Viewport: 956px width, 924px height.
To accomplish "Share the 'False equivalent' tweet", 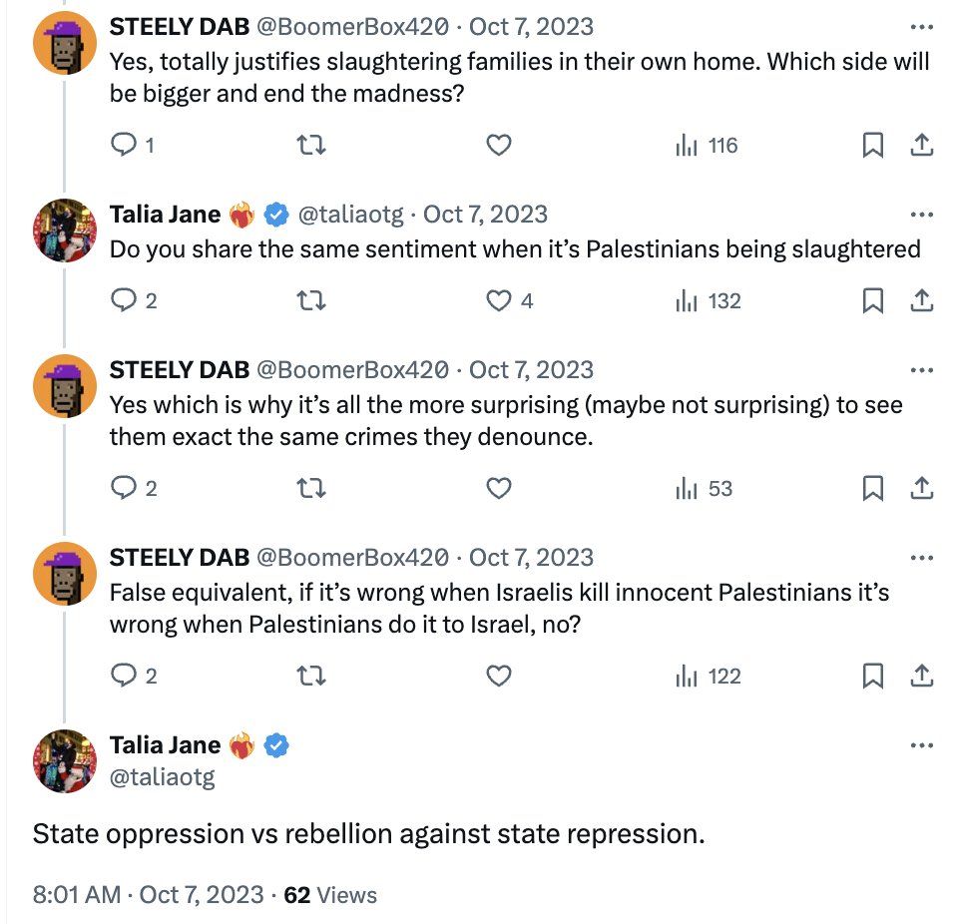I will click(922, 676).
